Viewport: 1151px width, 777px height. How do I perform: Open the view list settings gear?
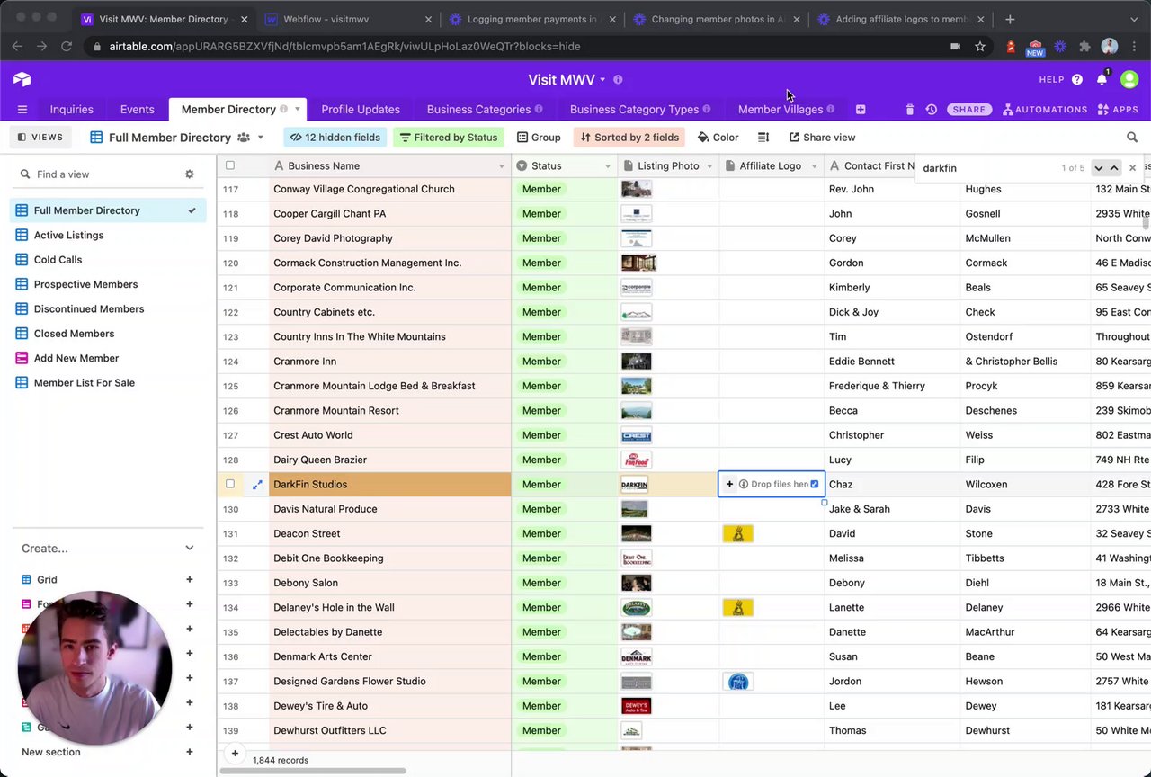coord(190,174)
